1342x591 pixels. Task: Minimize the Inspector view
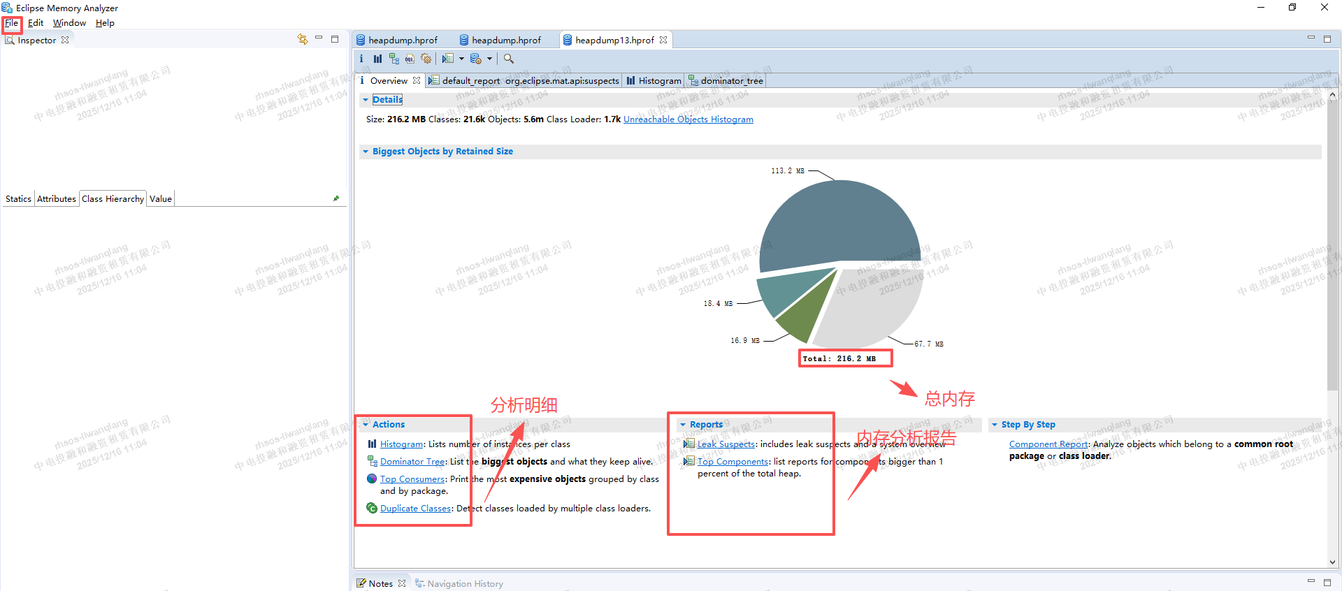point(319,38)
